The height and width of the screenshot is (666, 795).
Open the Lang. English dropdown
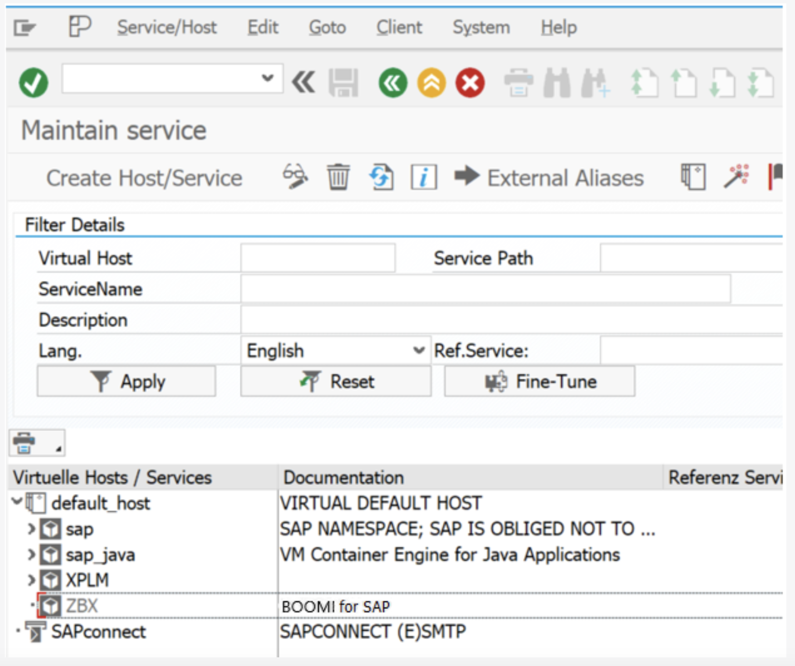tap(419, 350)
